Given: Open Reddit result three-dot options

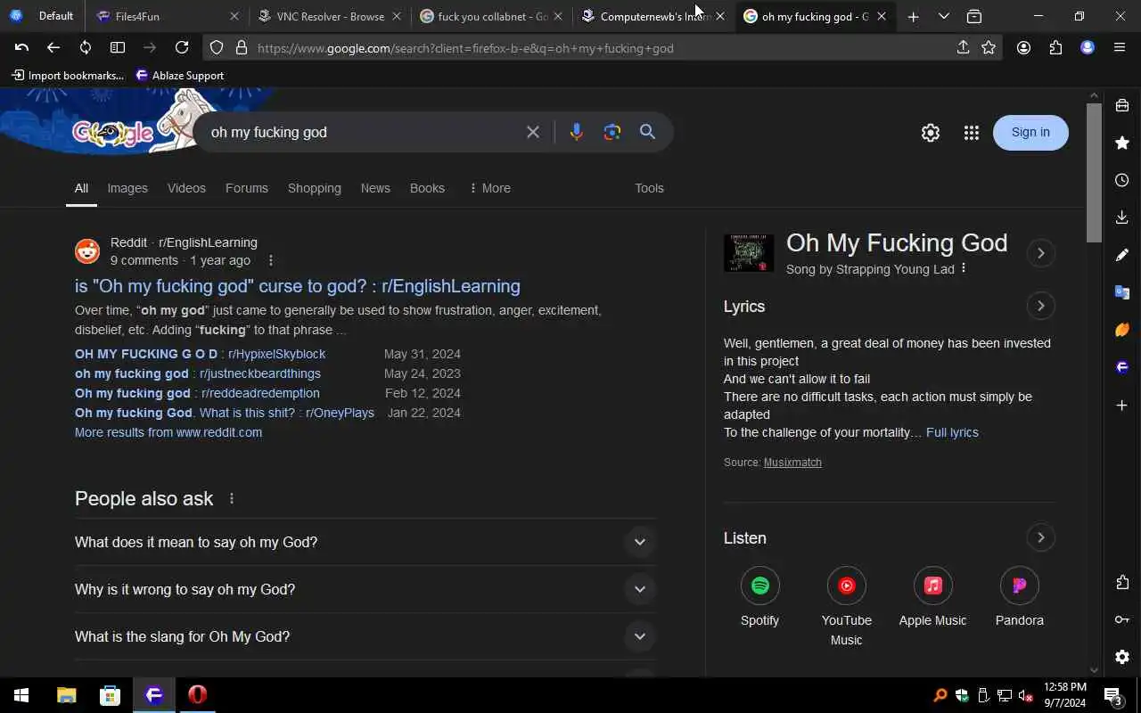Looking at the screenshot, I should (271, 260).
